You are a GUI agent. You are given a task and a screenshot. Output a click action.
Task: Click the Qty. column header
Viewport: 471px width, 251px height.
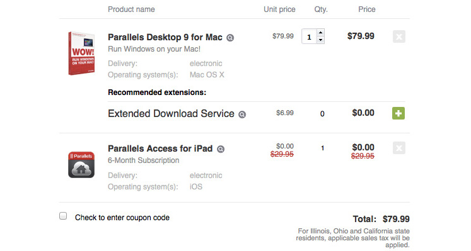coord(321,9)
